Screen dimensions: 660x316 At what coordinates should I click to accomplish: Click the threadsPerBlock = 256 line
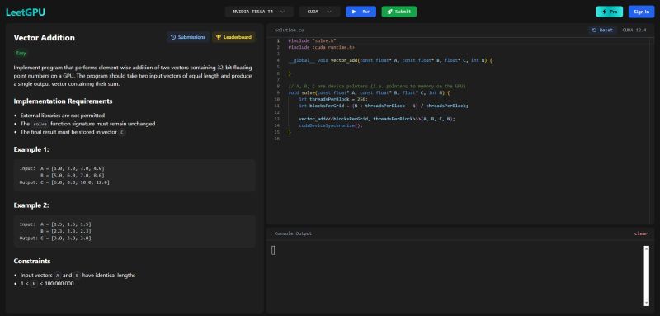click(333, 99)
